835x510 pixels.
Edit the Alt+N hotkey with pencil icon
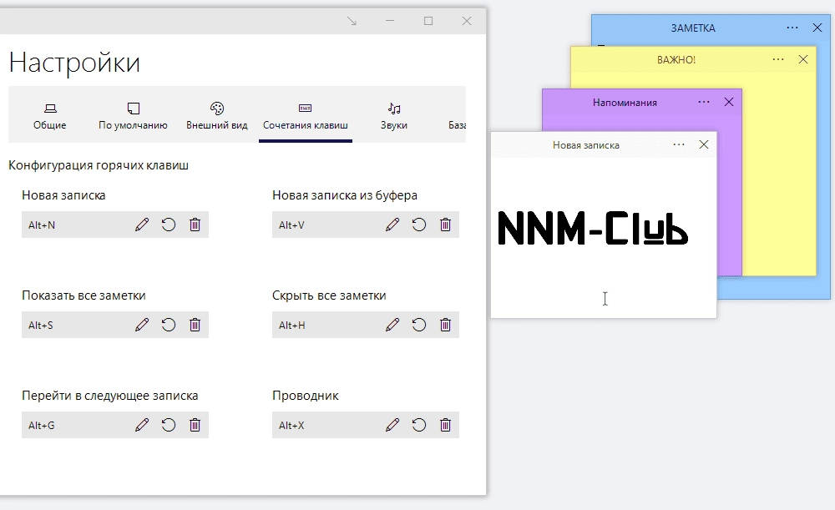coord(142,225)
